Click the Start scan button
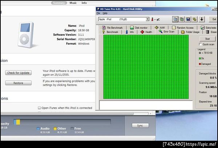218x148 pixels. [x=207, y=39]
